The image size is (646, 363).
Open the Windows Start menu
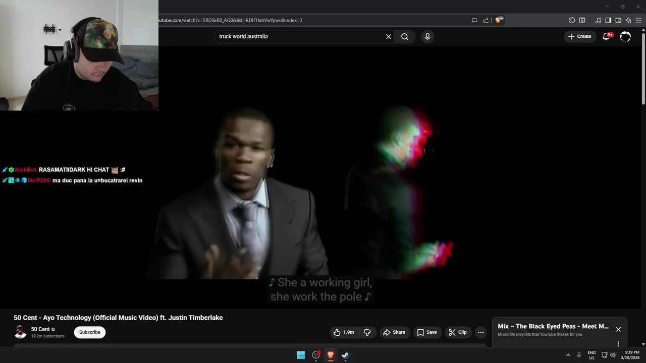tap(301, 355)
